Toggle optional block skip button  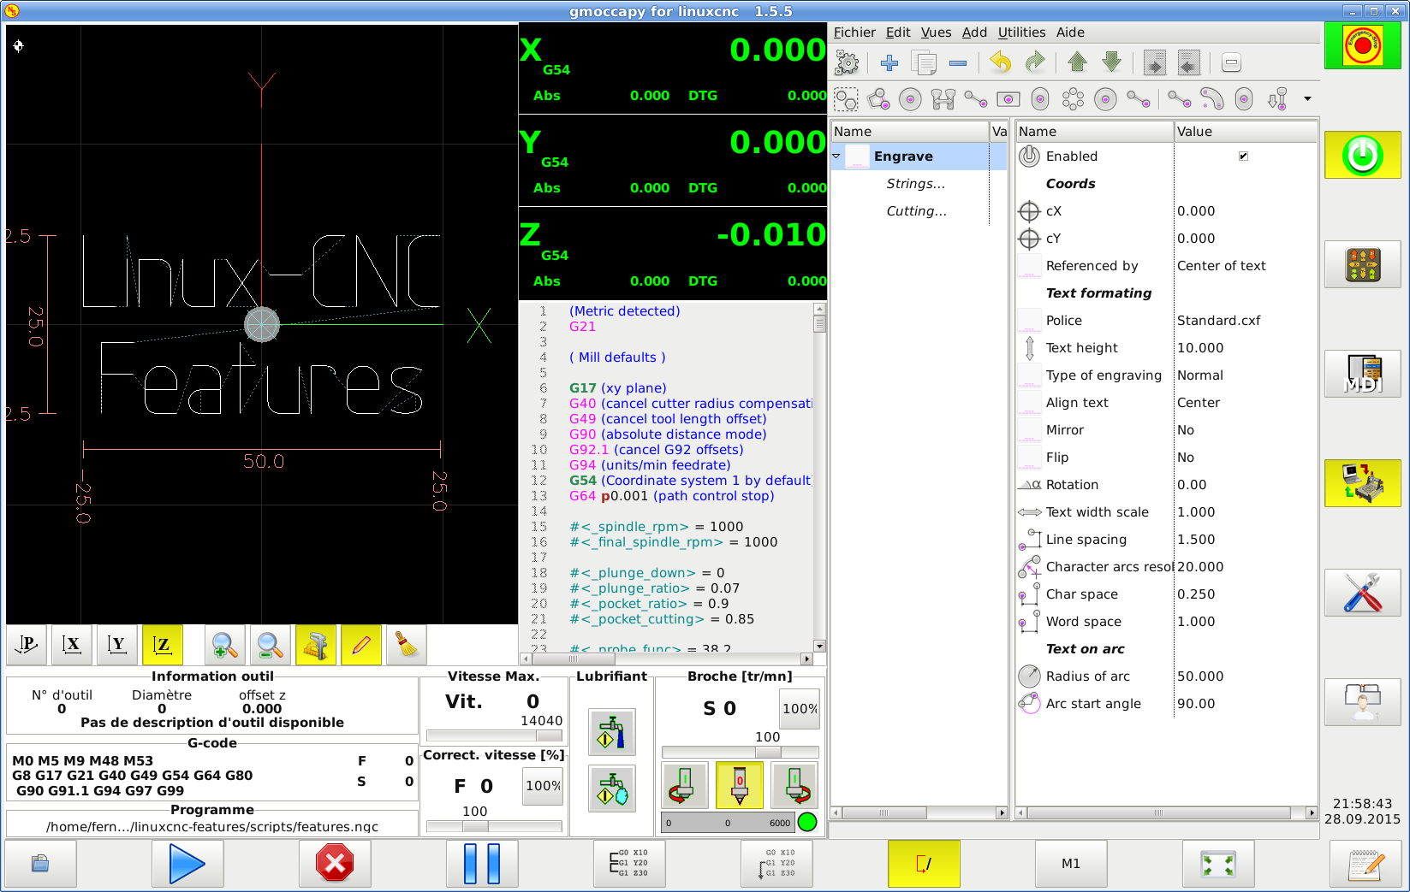point(924,864)
